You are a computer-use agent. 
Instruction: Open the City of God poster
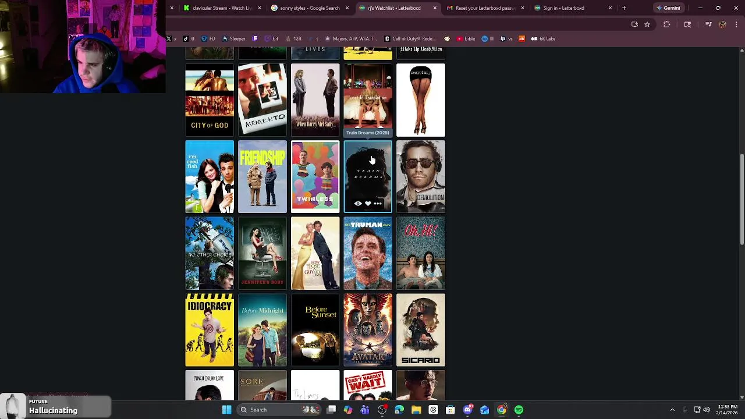tap(210, 100)
